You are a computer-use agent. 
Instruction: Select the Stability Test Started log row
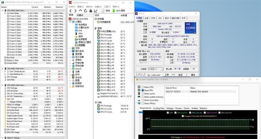click(200, 91)
